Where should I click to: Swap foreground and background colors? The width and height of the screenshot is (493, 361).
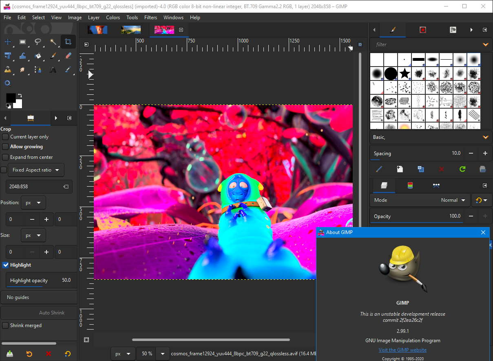coord(19,96)
